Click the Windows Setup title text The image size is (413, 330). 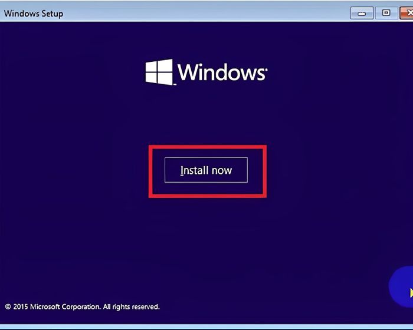pyautogui.click(x=34, y=14)
